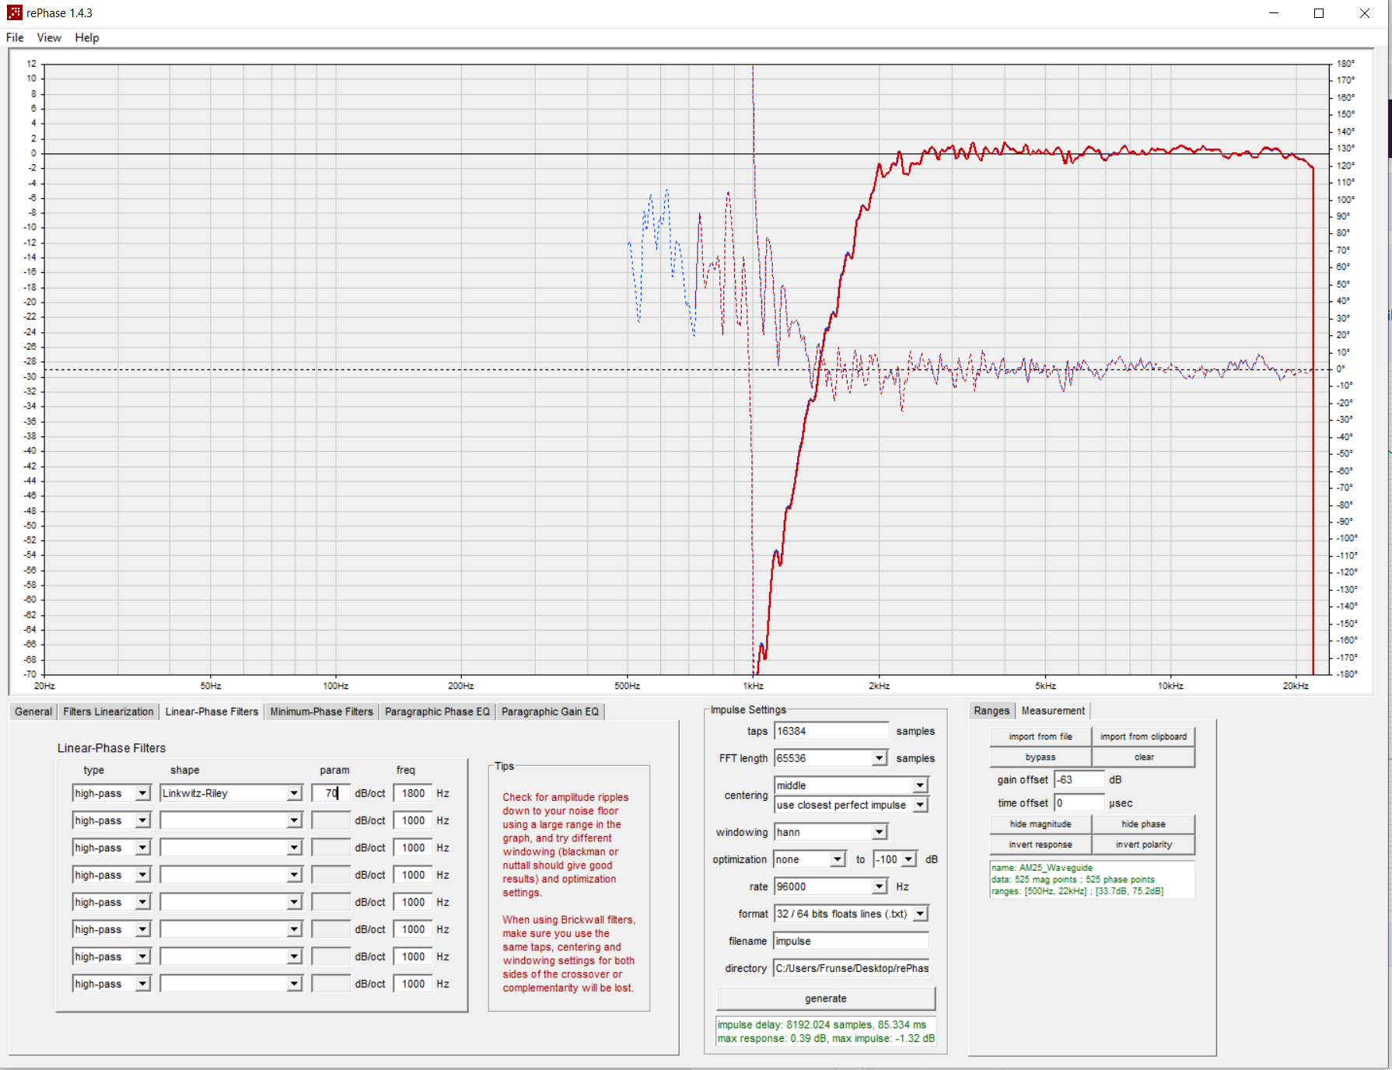This screenshot has width=1392, height=1070.
Task: Click the time offset field showing 0
Action: 1079,802
